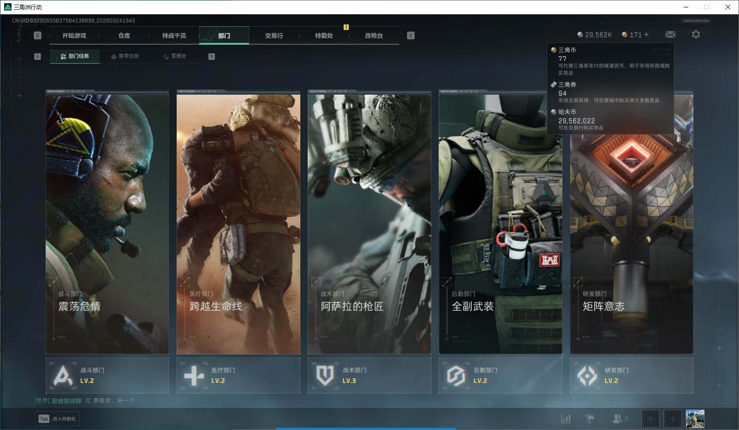Viewport: 739px width, 430px height.
Task: Click the Delta Force app icon in title bar
Action: pos(7,7)
